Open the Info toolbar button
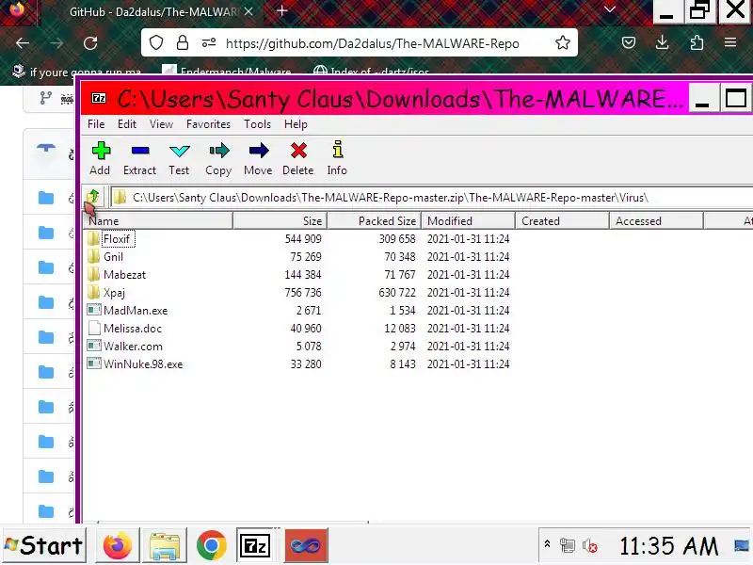The image size is (753, 565). coord(337,158)
